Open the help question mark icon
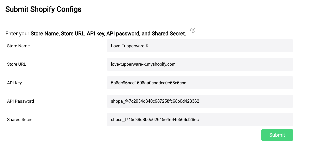 click(193, 30)
